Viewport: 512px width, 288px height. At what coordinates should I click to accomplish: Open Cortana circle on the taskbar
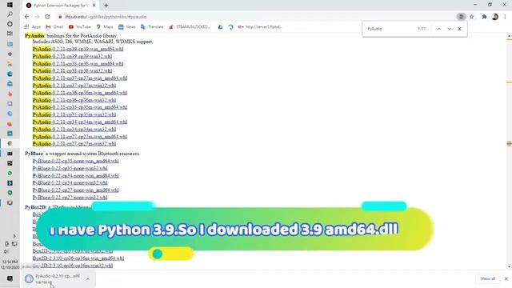pyautogui.click(x=10, y=24)
